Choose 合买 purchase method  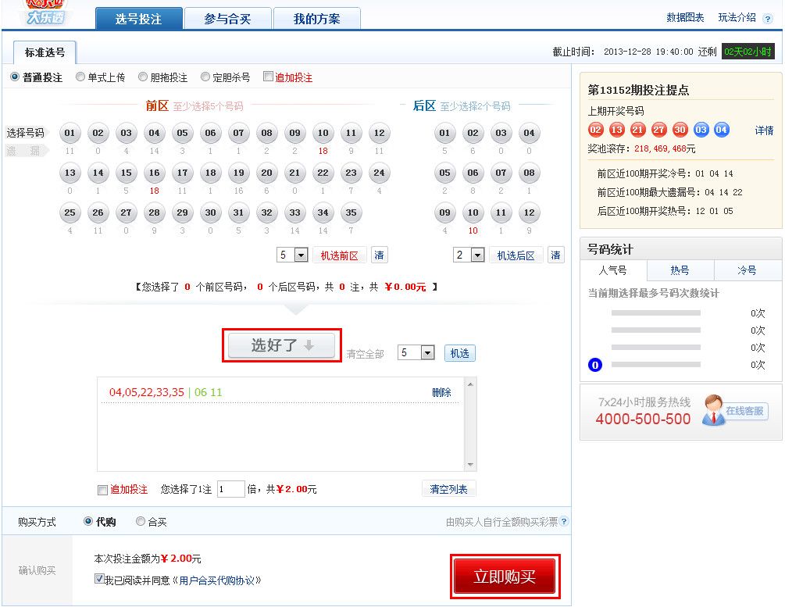point(141,522)
